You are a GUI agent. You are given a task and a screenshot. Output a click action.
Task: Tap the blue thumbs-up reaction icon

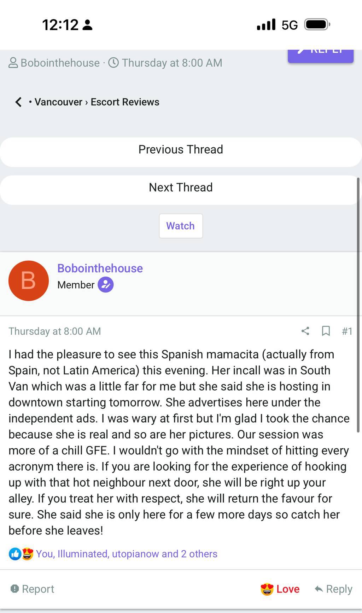[15, 554]
